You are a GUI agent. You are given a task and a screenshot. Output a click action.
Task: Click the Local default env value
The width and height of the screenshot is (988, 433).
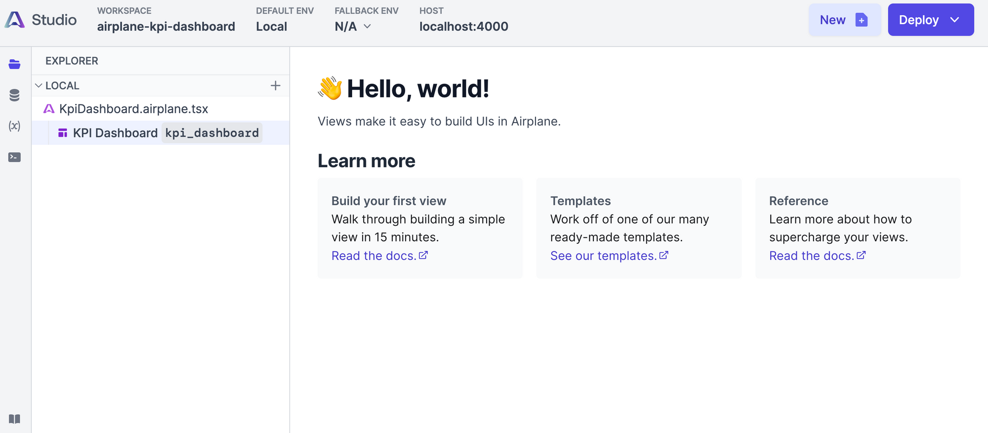click(271, 26)
